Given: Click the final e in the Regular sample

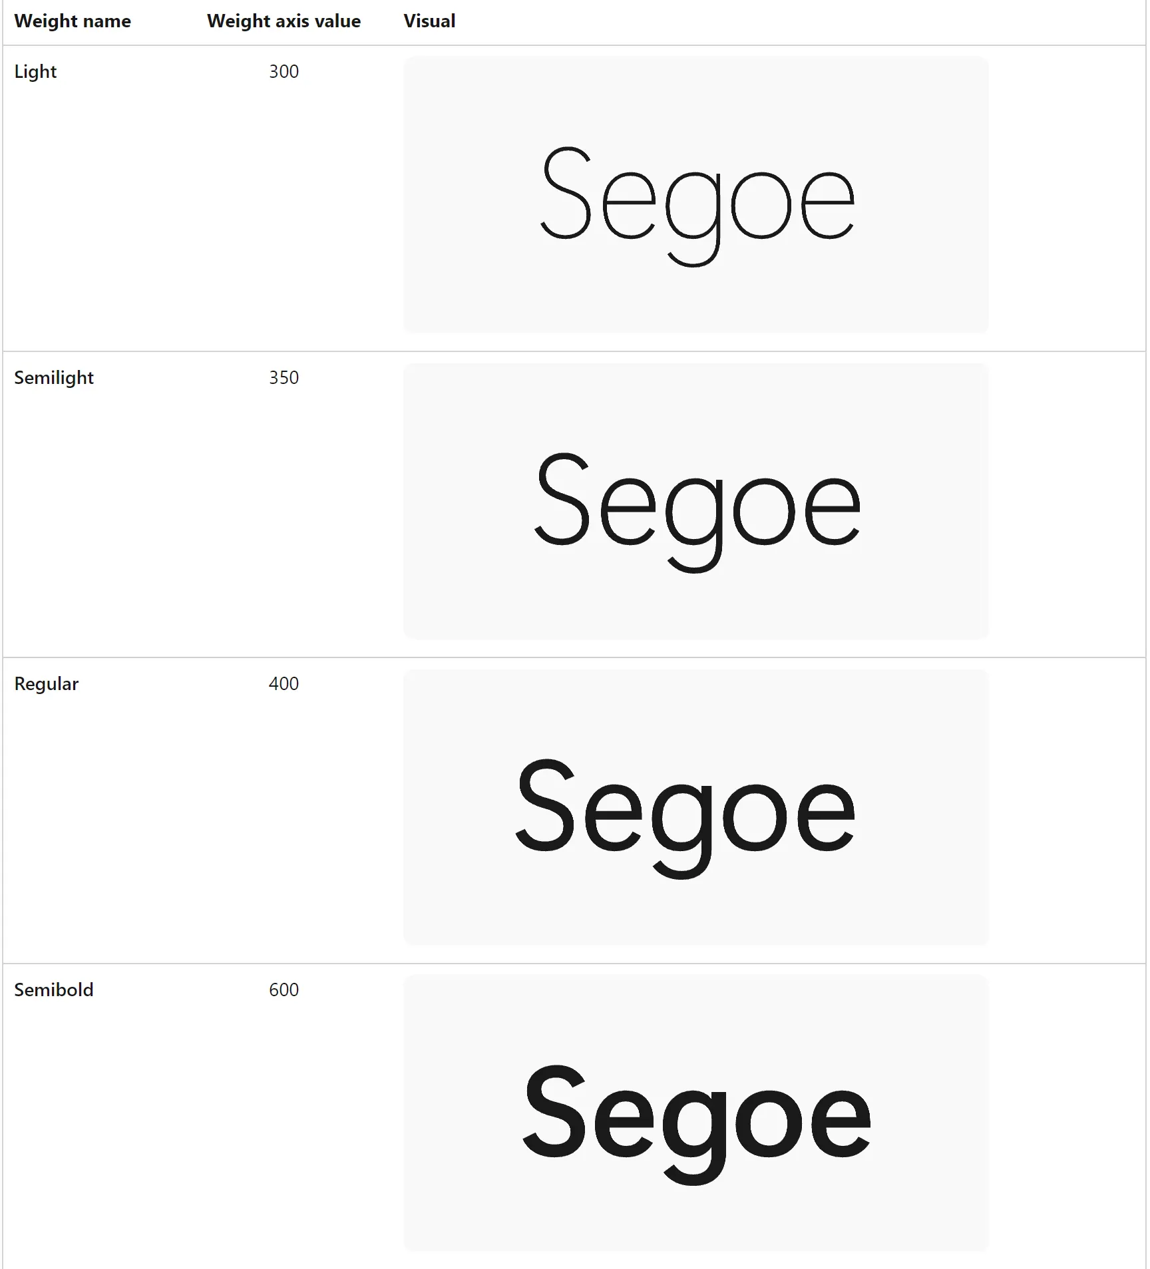Looking at the screenshot, I should (825, 816).
